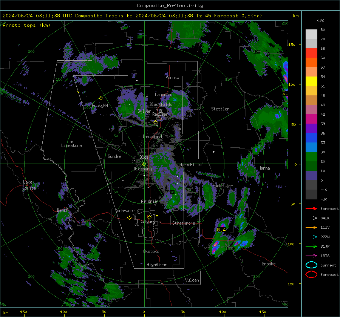Click the white 04DK arrow legend icon
Screen dimensions: 340x317
311,218
